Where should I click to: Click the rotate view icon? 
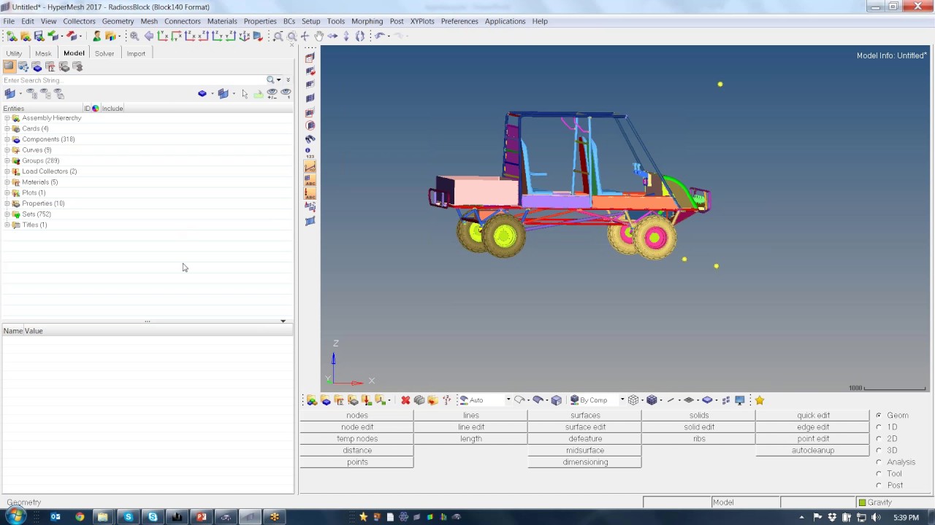pos(359,36)
